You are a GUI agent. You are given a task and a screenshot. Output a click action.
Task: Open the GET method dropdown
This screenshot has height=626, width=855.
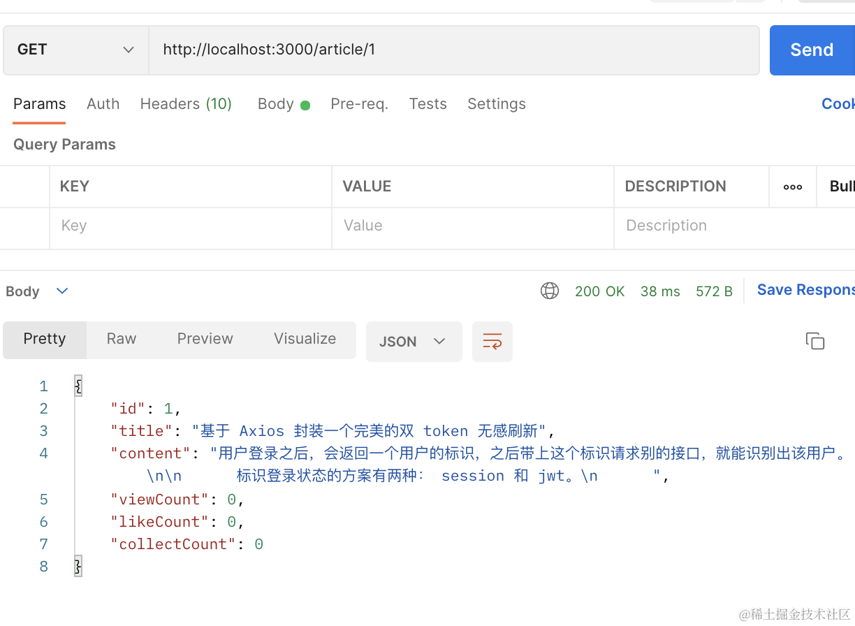pyautogui.click(x=75, y=50)
